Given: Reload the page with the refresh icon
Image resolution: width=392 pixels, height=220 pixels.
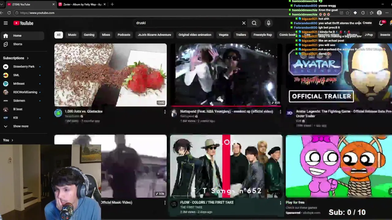Looking at the screenshot, I should 9,13.
